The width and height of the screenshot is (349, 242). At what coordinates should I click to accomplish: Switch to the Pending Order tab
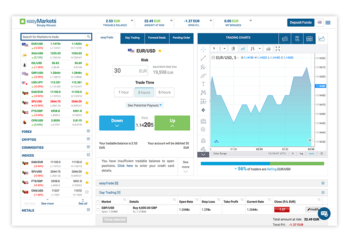coord(181,38)
